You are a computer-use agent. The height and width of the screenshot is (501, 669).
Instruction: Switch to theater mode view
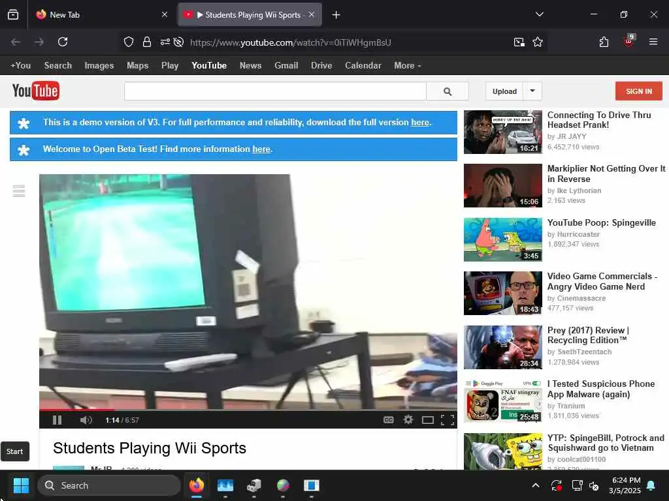point(427,421)
